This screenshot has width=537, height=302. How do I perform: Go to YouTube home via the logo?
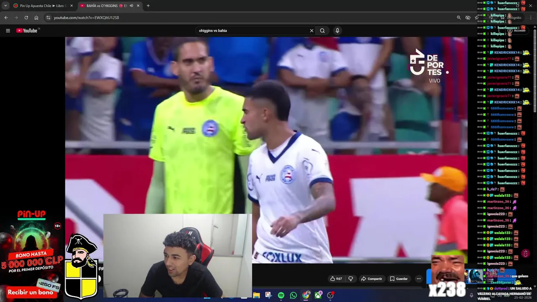[x=28, y=31]
